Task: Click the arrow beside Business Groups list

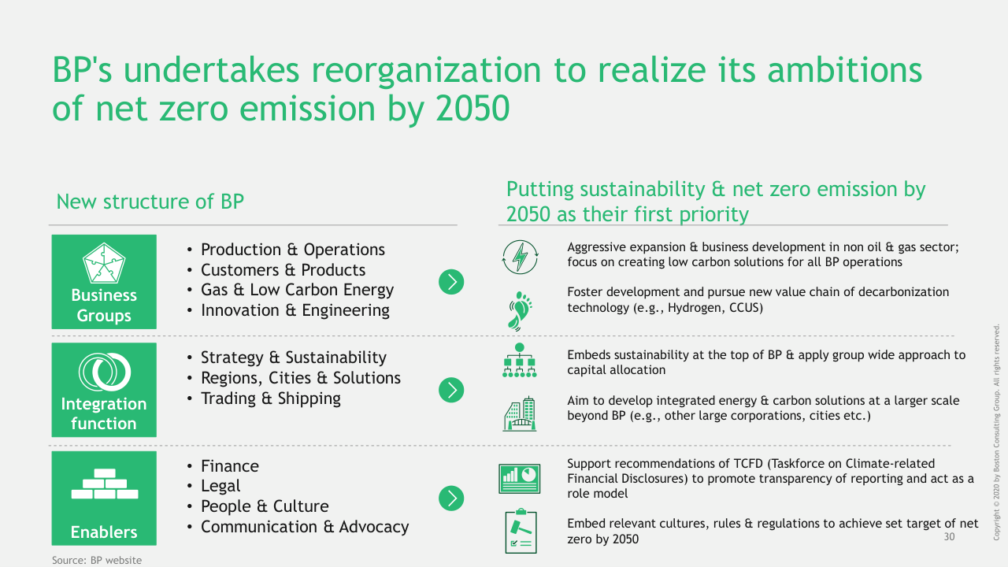Action: pyautogui.click(x=451, y=282)
